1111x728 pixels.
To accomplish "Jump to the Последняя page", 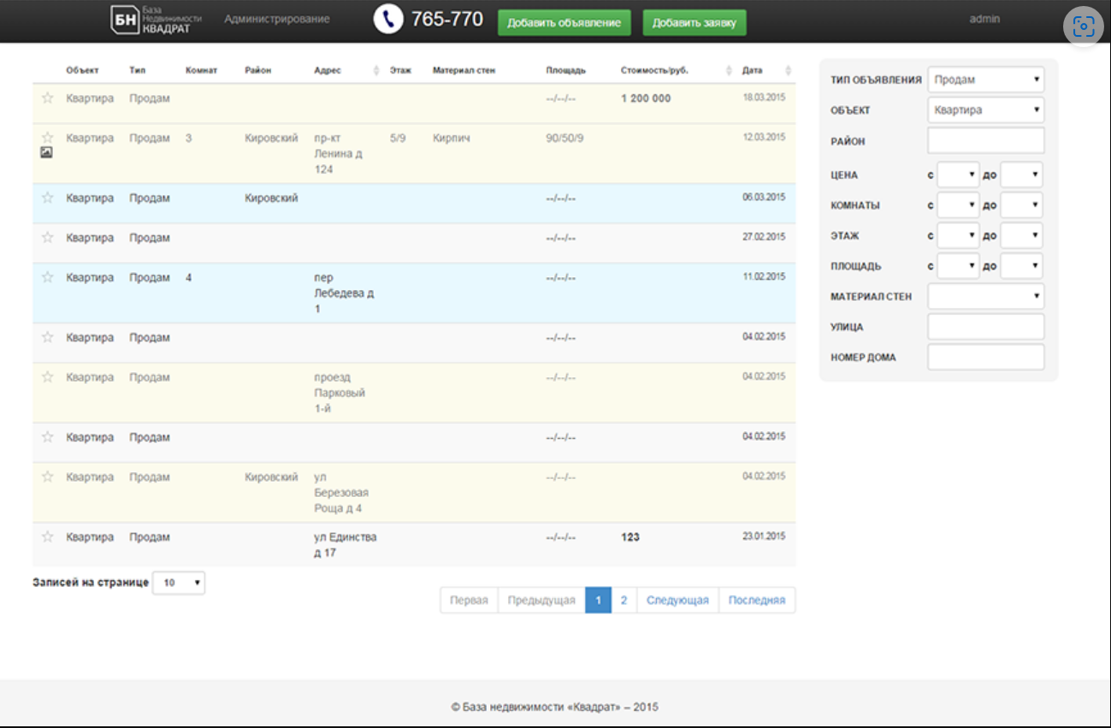I will click(x=757, y=601).
